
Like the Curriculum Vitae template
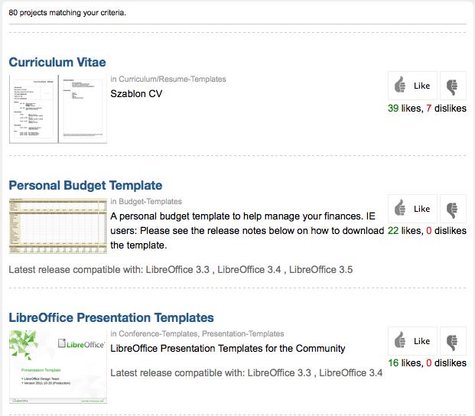coord(412,86)
